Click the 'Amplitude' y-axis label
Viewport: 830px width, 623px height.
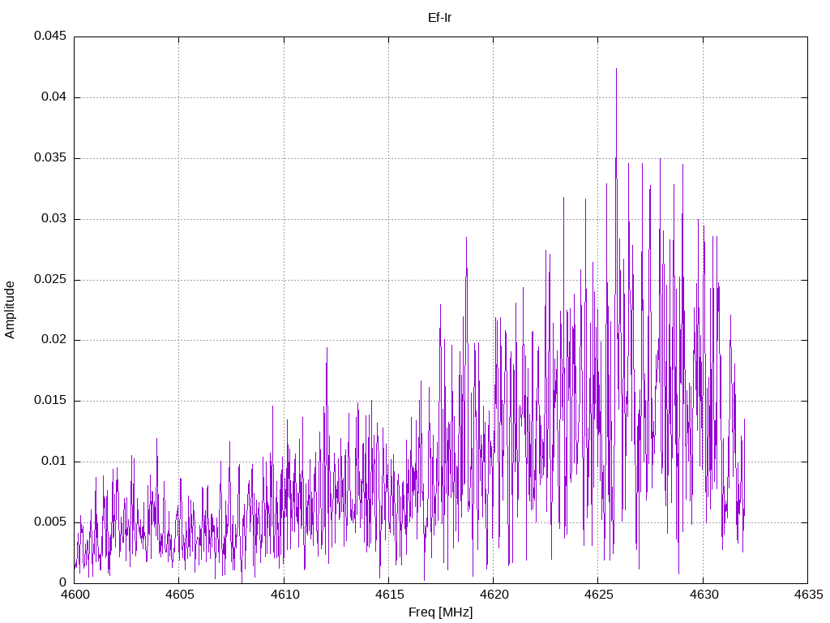pyautogui.click(x=10, y=310)
